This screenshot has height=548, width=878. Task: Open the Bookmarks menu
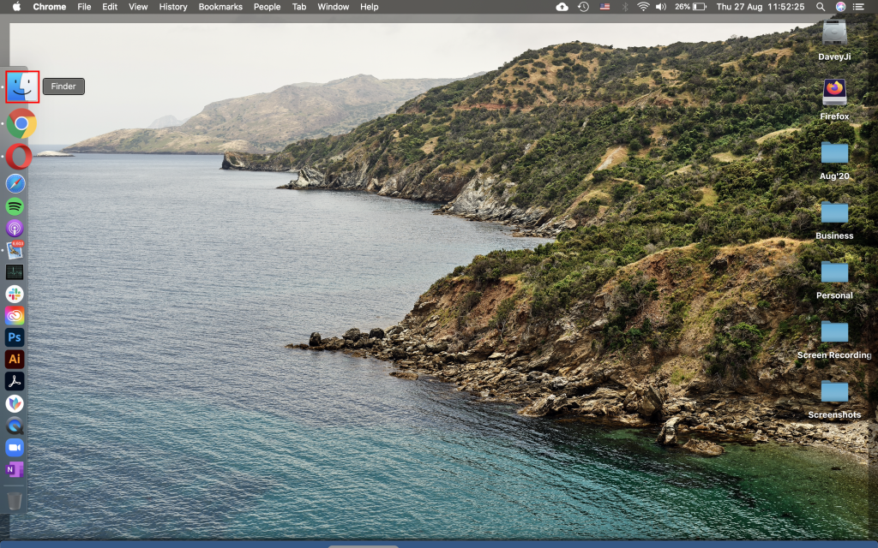[x=220, y=7]
